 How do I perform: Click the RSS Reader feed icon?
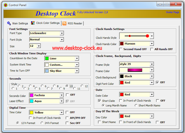coord(64,23)
